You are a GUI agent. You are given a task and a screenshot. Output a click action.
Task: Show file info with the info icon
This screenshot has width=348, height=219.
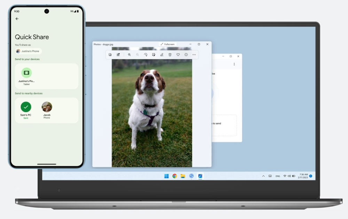click(x=186, y=55)
